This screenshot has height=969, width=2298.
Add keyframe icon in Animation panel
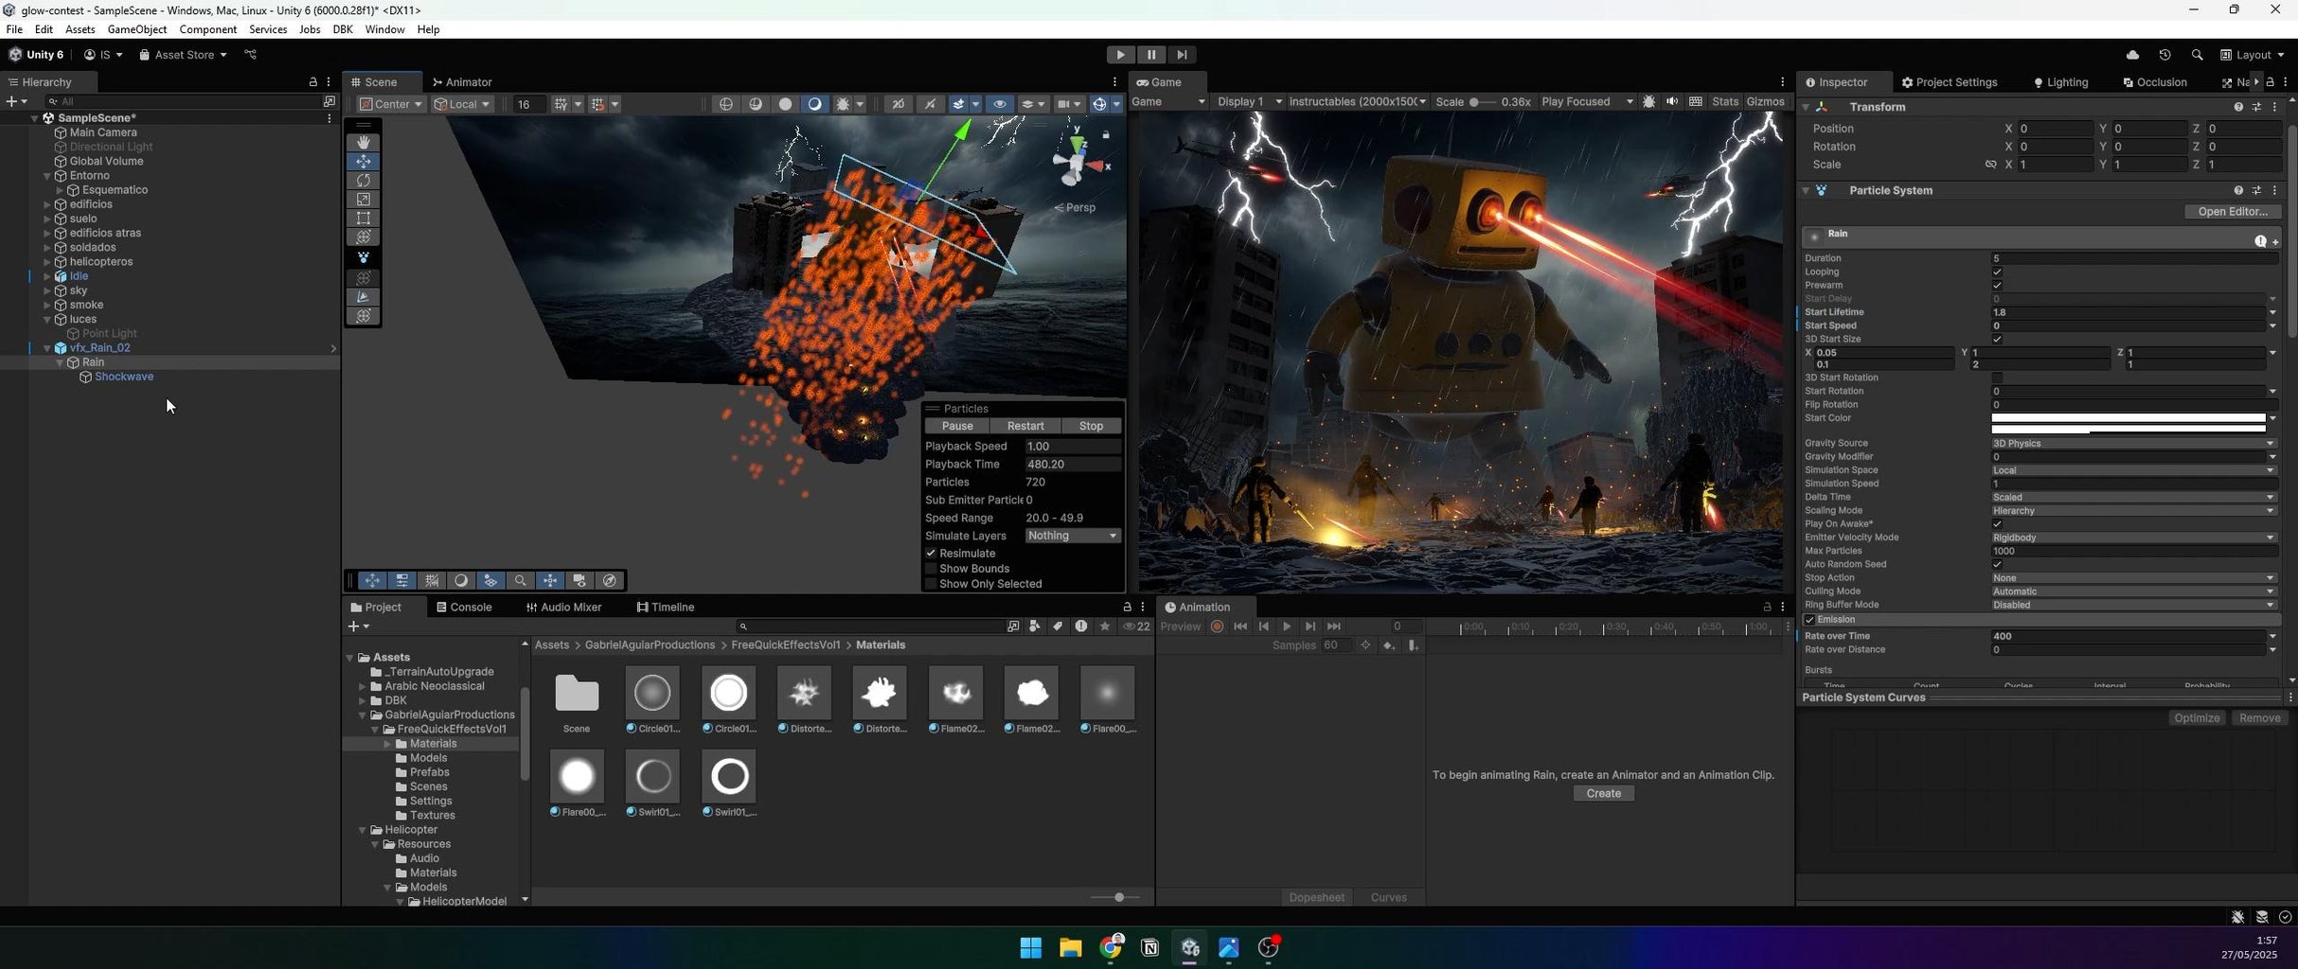tap(1389, 645)
